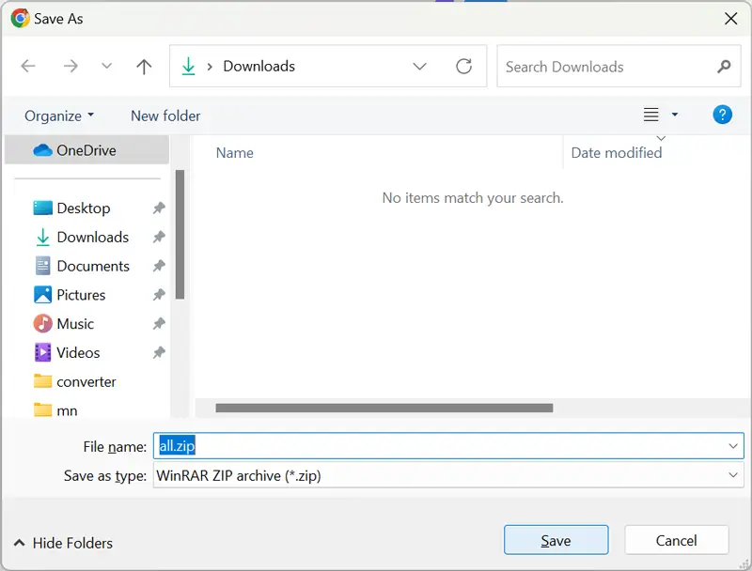Open the Save as type dropdown
This screenshot has width=752, height=571.
point(733,475)
